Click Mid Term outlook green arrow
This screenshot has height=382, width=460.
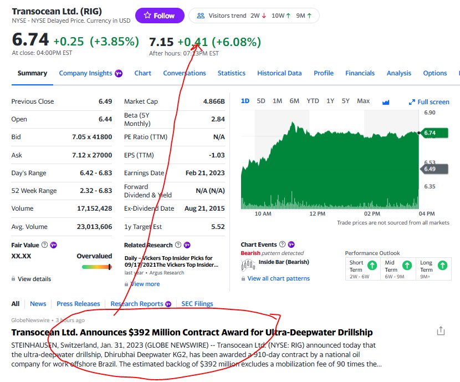point(407,265)
